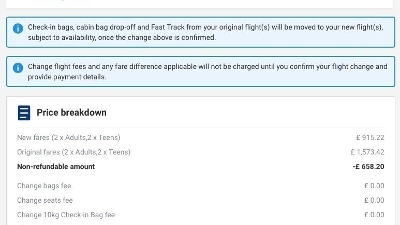The width and height of the screenshot is (400, 225).
Task: Click the Change seats fee £ 0.00 amount
Action: click(x=374, y=200)
